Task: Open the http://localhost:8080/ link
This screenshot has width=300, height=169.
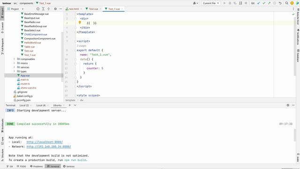Action: point(45,142)
